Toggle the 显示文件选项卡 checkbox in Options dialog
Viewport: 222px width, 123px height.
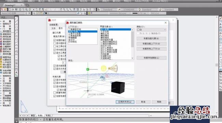click(55, 68)
